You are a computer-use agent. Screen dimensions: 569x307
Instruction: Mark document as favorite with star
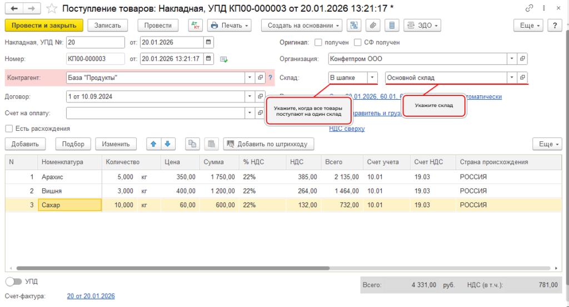52,8
